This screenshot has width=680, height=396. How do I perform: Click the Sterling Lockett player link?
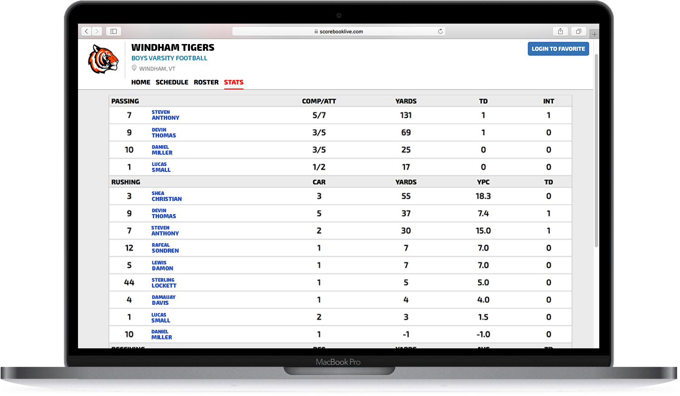(164, 283)
